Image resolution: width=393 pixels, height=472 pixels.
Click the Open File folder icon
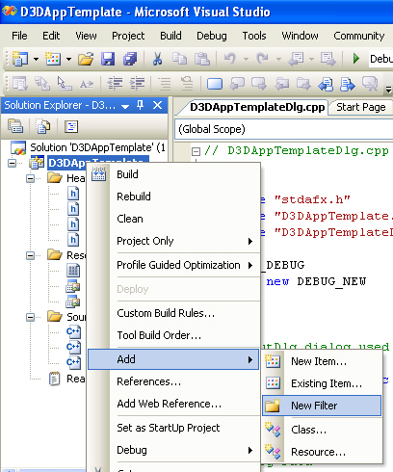point(86,59)
